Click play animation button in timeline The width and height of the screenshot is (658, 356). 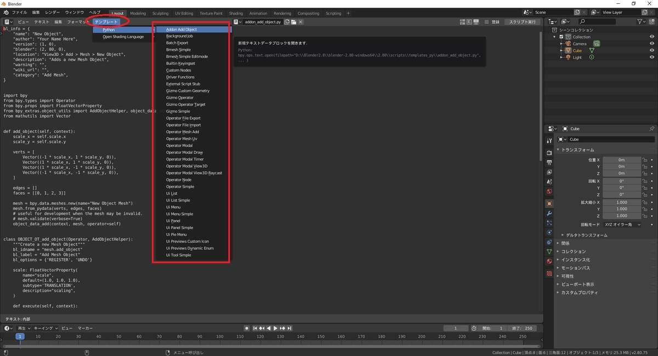275,328
